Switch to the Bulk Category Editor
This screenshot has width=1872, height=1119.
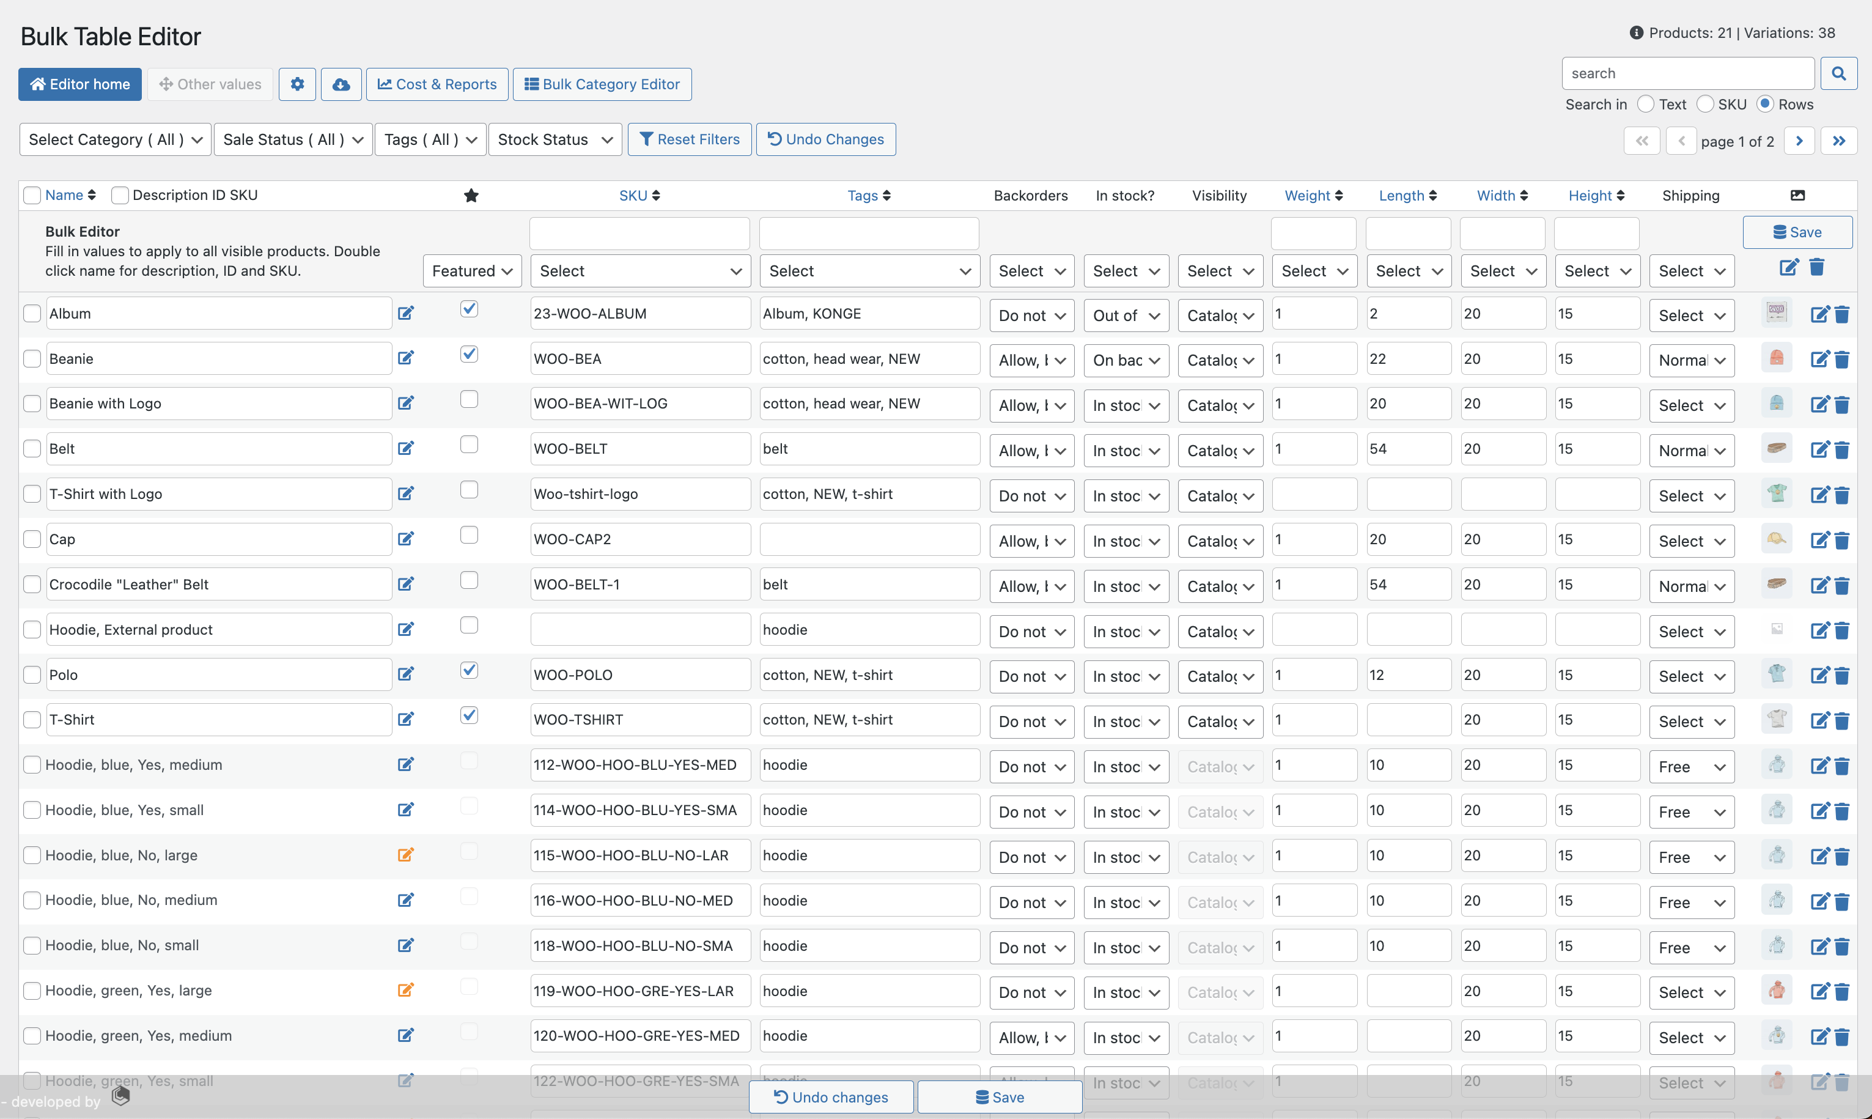(x=601, y=84)
